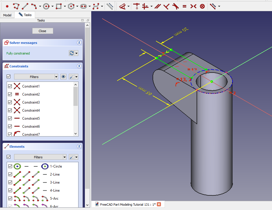The width and height of the screenshot is (272, 210).
Task: Apply the Symmetric constraint tool
Action: coord(193,6)
